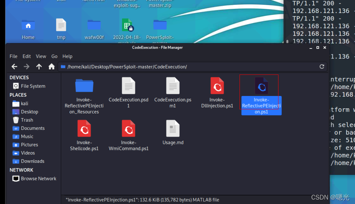Click the status bar file info text

pos(142,200)
